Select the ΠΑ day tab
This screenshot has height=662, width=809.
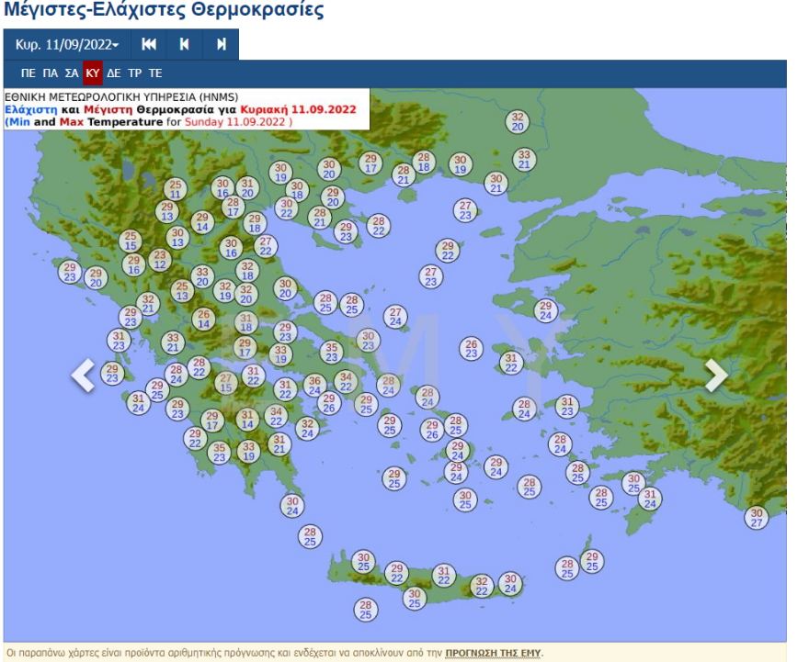click(50, 73)
